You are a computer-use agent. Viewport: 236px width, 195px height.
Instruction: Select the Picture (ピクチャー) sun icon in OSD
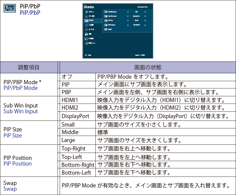pos(86,12)
